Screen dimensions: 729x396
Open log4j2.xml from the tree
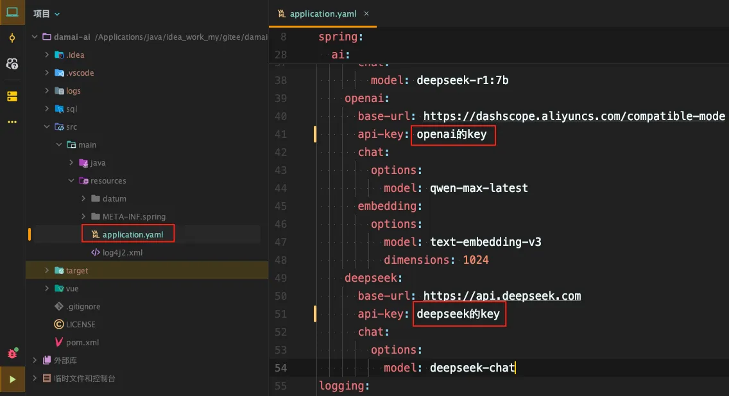coord(122,253)
